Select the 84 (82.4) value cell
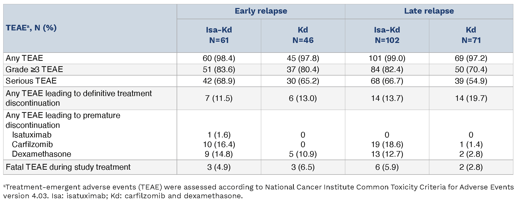Viewport: 516px width, 202px height. tap(387, 69)
